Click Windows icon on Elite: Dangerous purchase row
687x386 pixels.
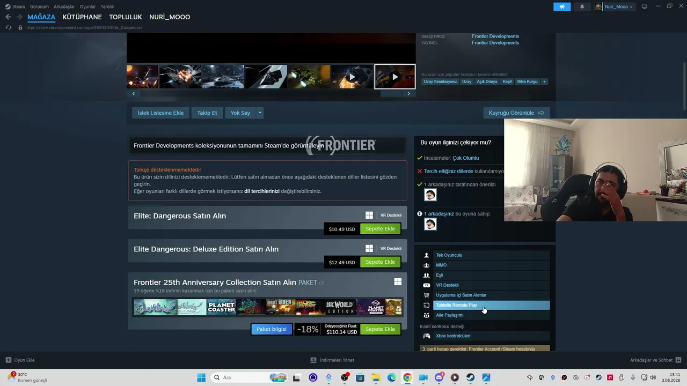(369, 215)
